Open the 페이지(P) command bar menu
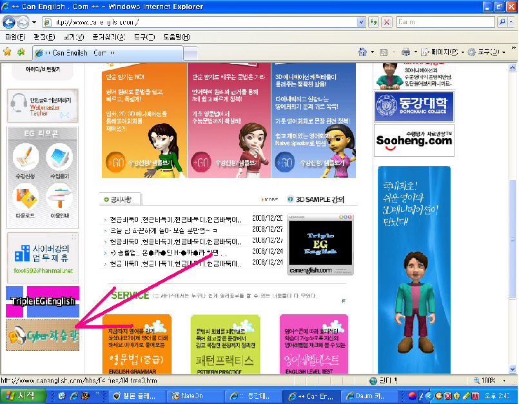 (x=442, y=52)
